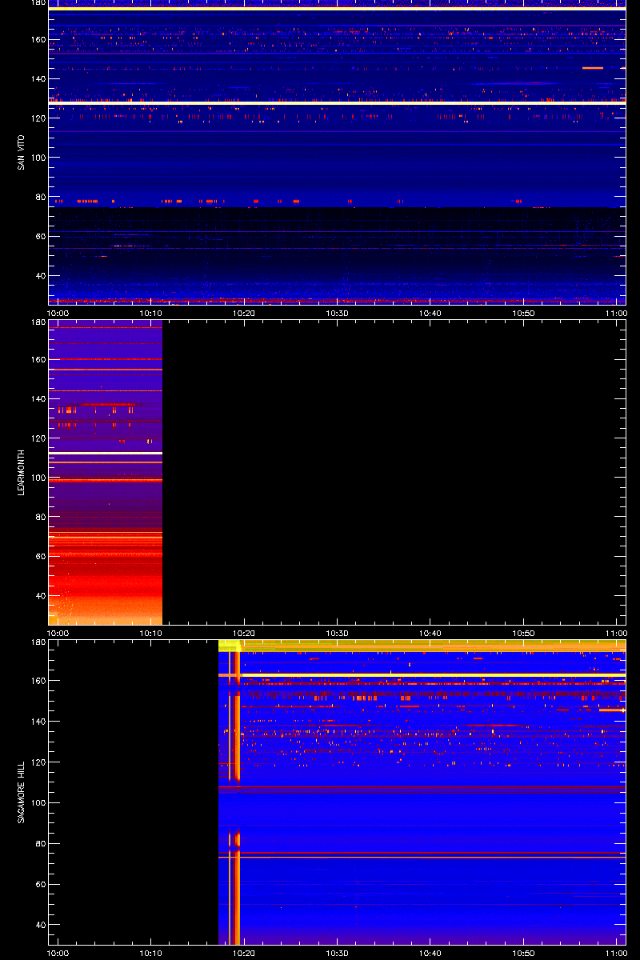Click the white band at 128 MHz in San Vito
Viewport: 640px width, 960px height.
[337, 102]
